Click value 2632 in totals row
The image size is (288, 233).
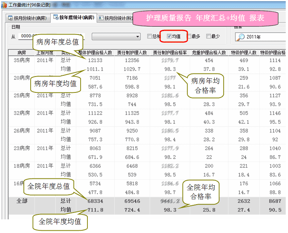click(244, 201)
